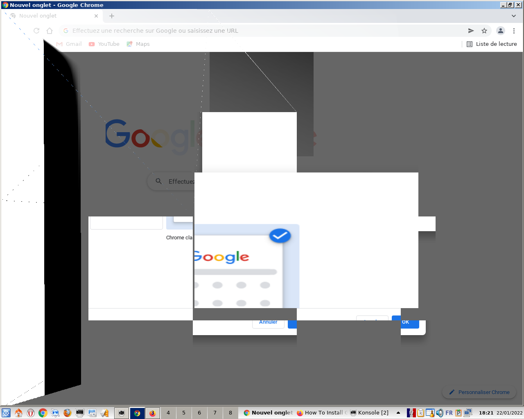Switch to virtual desktop 5
Image resolution: width=524 pixels, height=419 pixels.
(x=184, y=413)
